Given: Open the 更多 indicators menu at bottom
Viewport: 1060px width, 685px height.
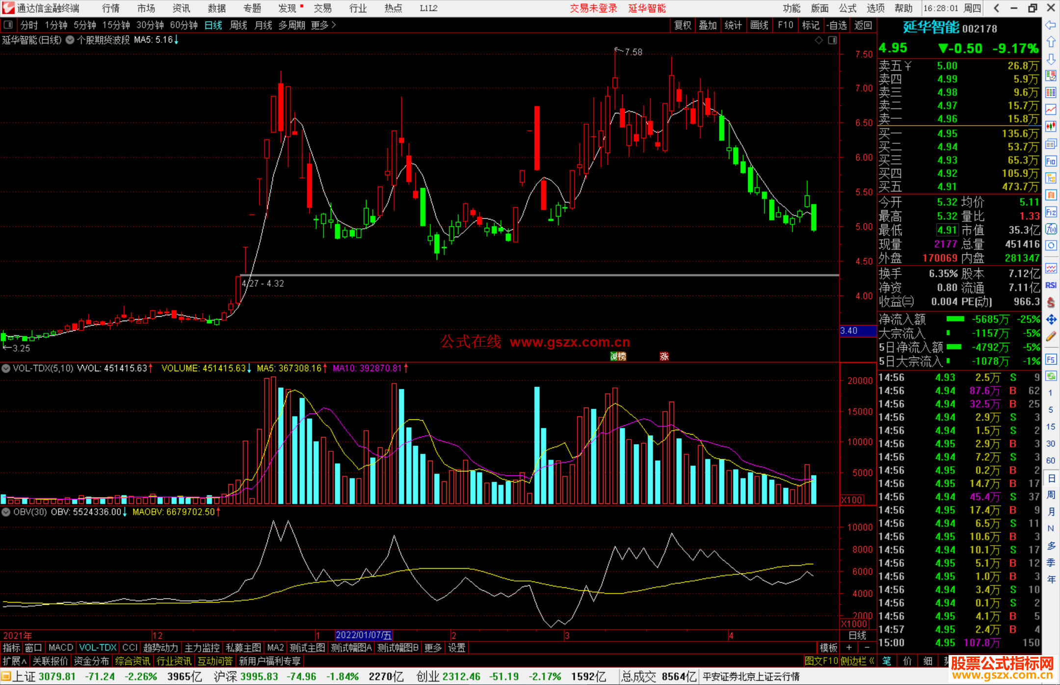Looking at the screenshot, I should [433, 648].
